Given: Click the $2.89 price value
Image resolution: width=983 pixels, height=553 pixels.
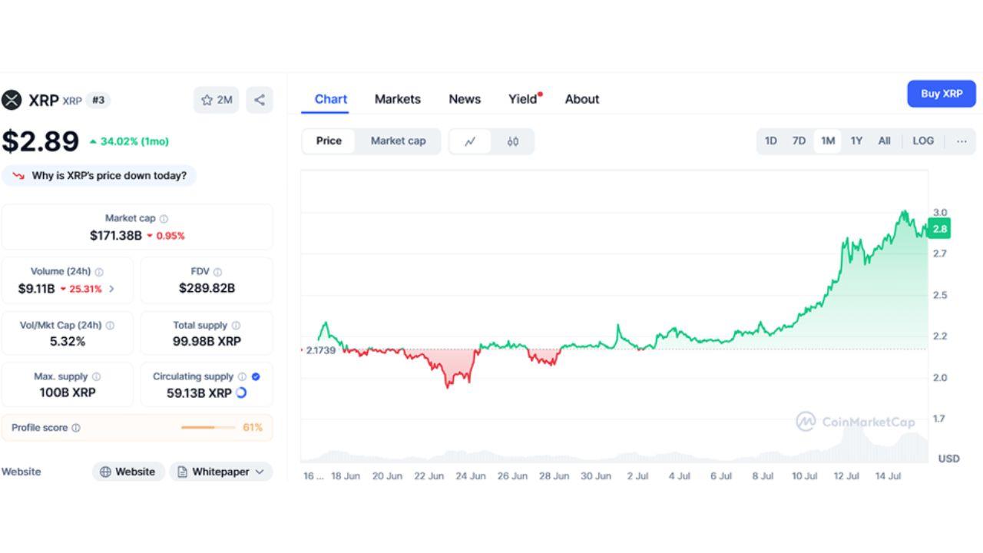Looking at the screenshot, I should [x=40, y=141].
